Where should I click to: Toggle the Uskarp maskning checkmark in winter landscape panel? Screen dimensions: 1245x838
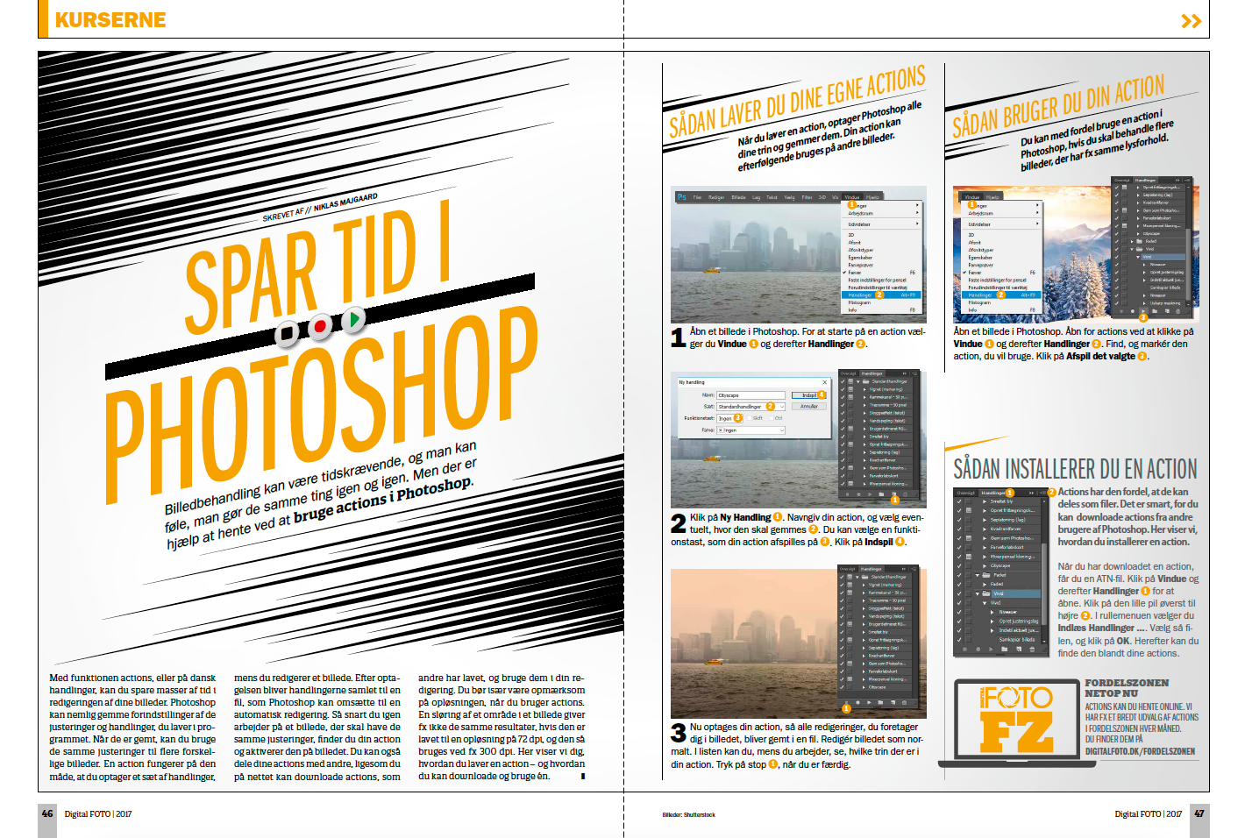tap(1116, 303)
